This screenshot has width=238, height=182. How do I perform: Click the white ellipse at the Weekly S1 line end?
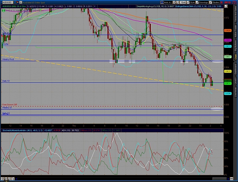(x=217, y=109)
